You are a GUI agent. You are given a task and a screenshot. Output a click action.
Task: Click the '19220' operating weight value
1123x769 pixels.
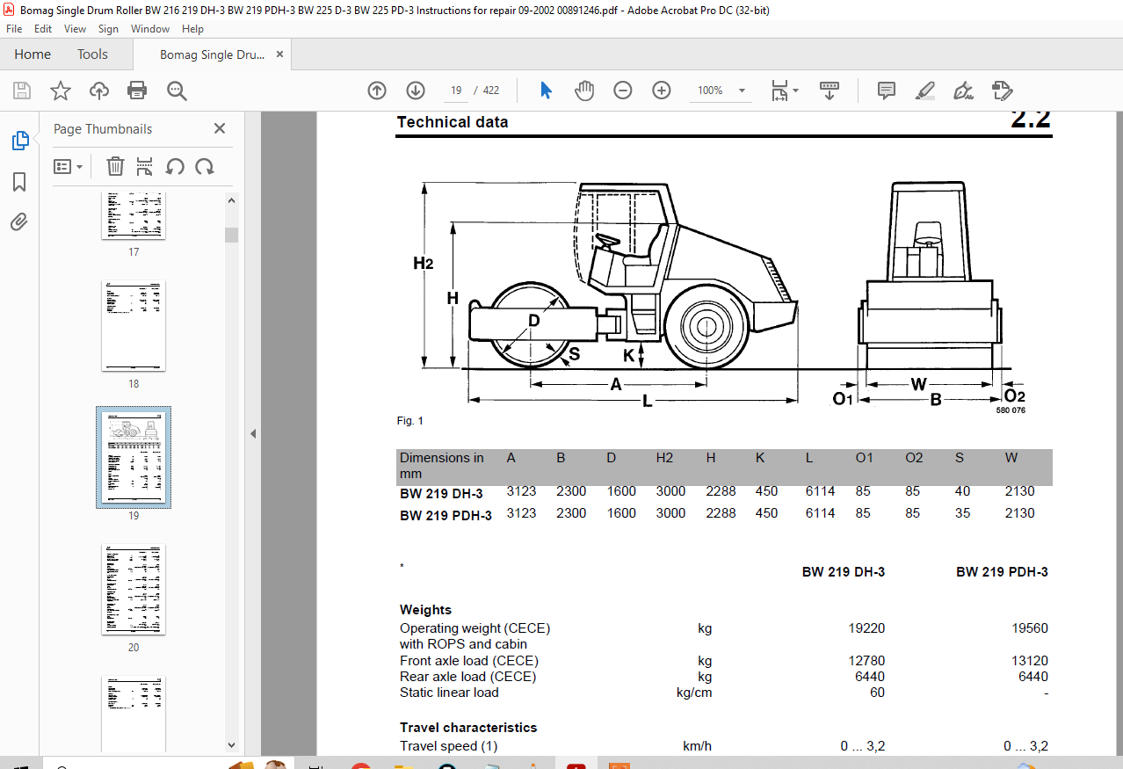(x=866, y=628)
